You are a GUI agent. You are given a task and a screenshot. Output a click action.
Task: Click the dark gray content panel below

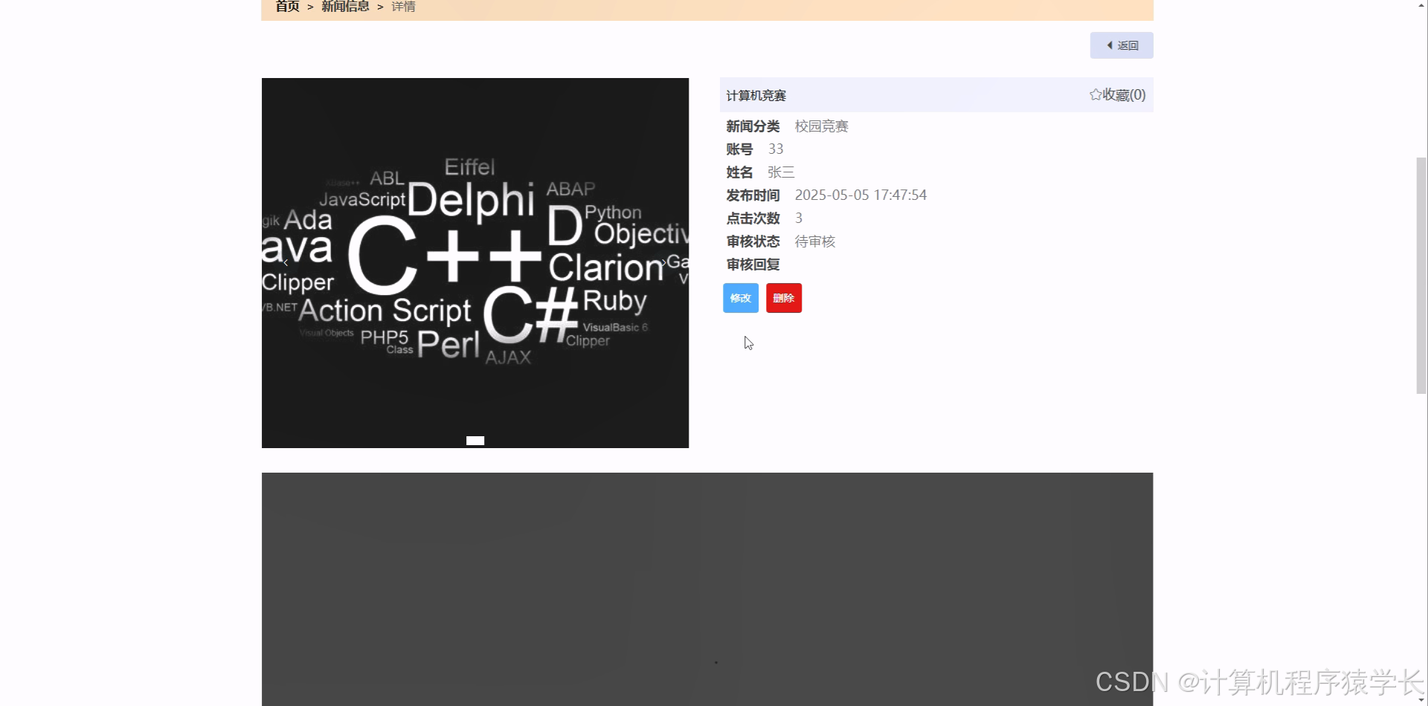coord(707,589)
